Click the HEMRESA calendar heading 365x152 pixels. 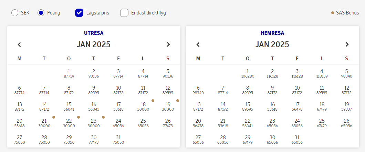pos(272,33)
